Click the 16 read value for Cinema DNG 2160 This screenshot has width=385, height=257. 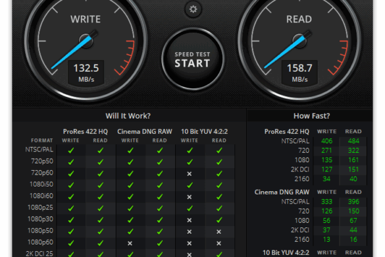[x=353, y=240]
